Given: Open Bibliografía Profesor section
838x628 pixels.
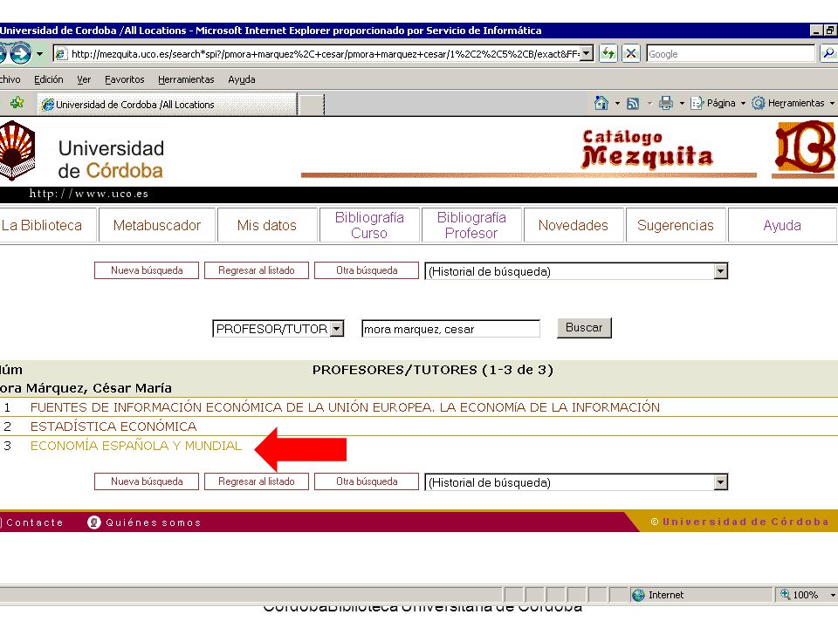Looking at the screenshot, I should [471, 225].
